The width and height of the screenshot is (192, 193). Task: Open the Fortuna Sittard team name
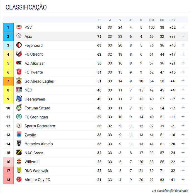pos(37,108)
